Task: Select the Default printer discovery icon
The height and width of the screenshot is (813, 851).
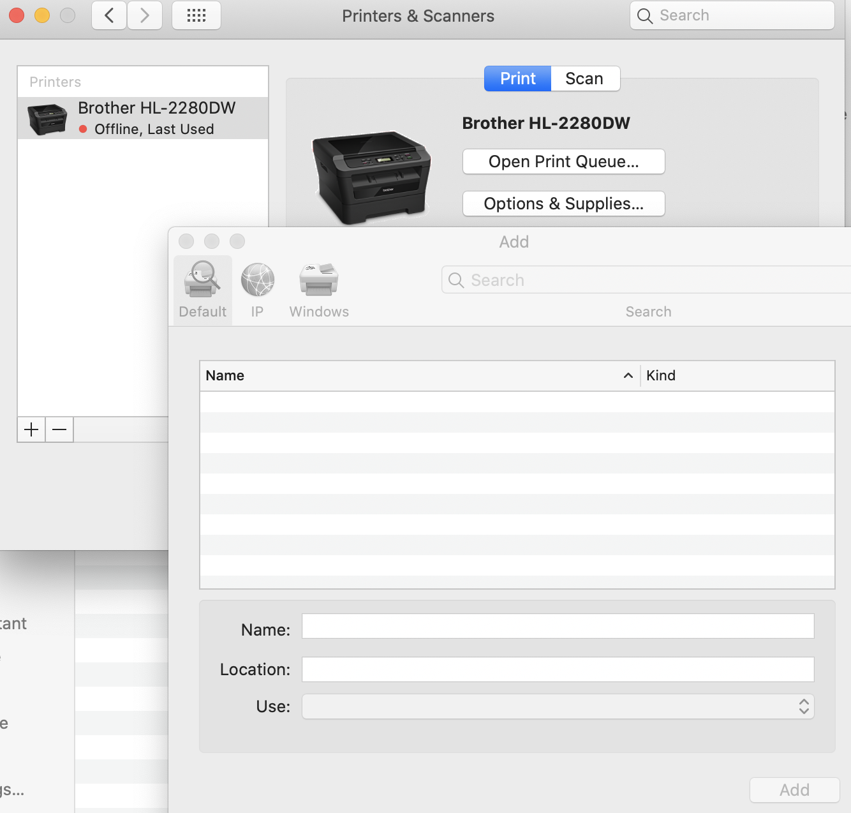Action: tap(202, 281)
